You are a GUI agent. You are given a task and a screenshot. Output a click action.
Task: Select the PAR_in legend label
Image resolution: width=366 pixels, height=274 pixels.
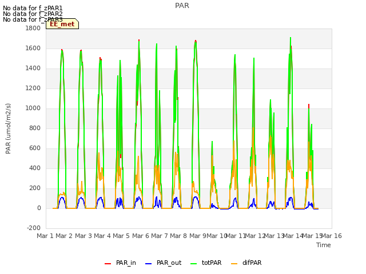click(x=126, y=263)
